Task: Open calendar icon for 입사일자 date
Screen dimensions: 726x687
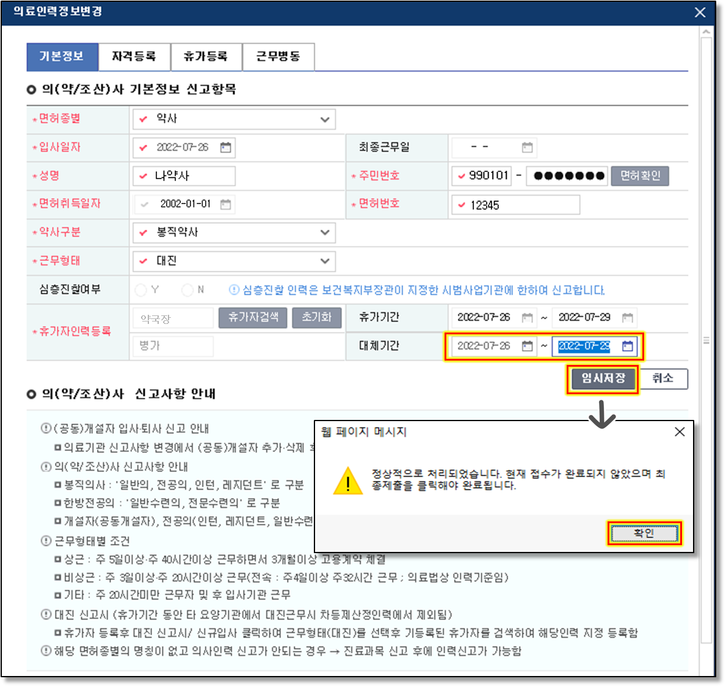Action: tap(226, 147)
